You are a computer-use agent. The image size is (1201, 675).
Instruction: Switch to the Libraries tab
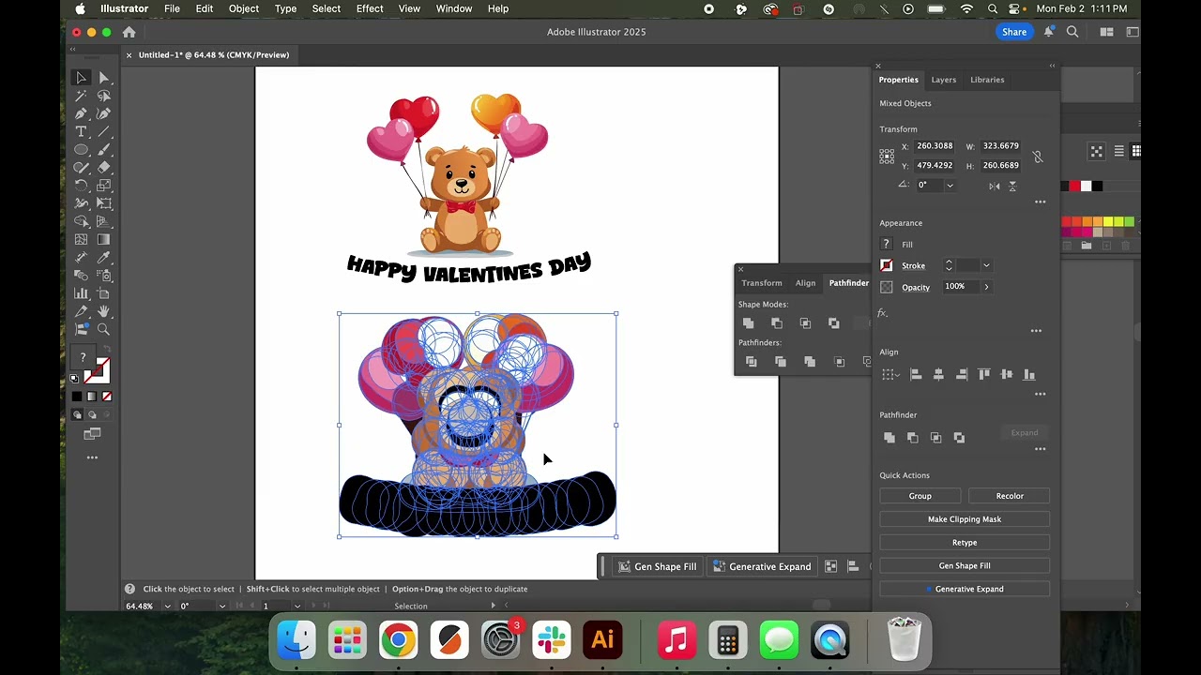pos(987,80)
